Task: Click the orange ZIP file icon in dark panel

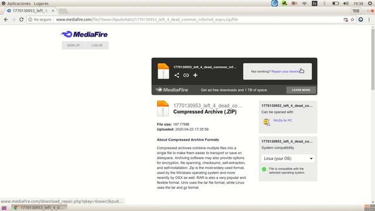Action: 163,71
